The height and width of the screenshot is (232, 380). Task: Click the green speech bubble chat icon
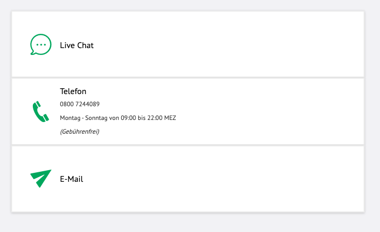tap(41, 44)
